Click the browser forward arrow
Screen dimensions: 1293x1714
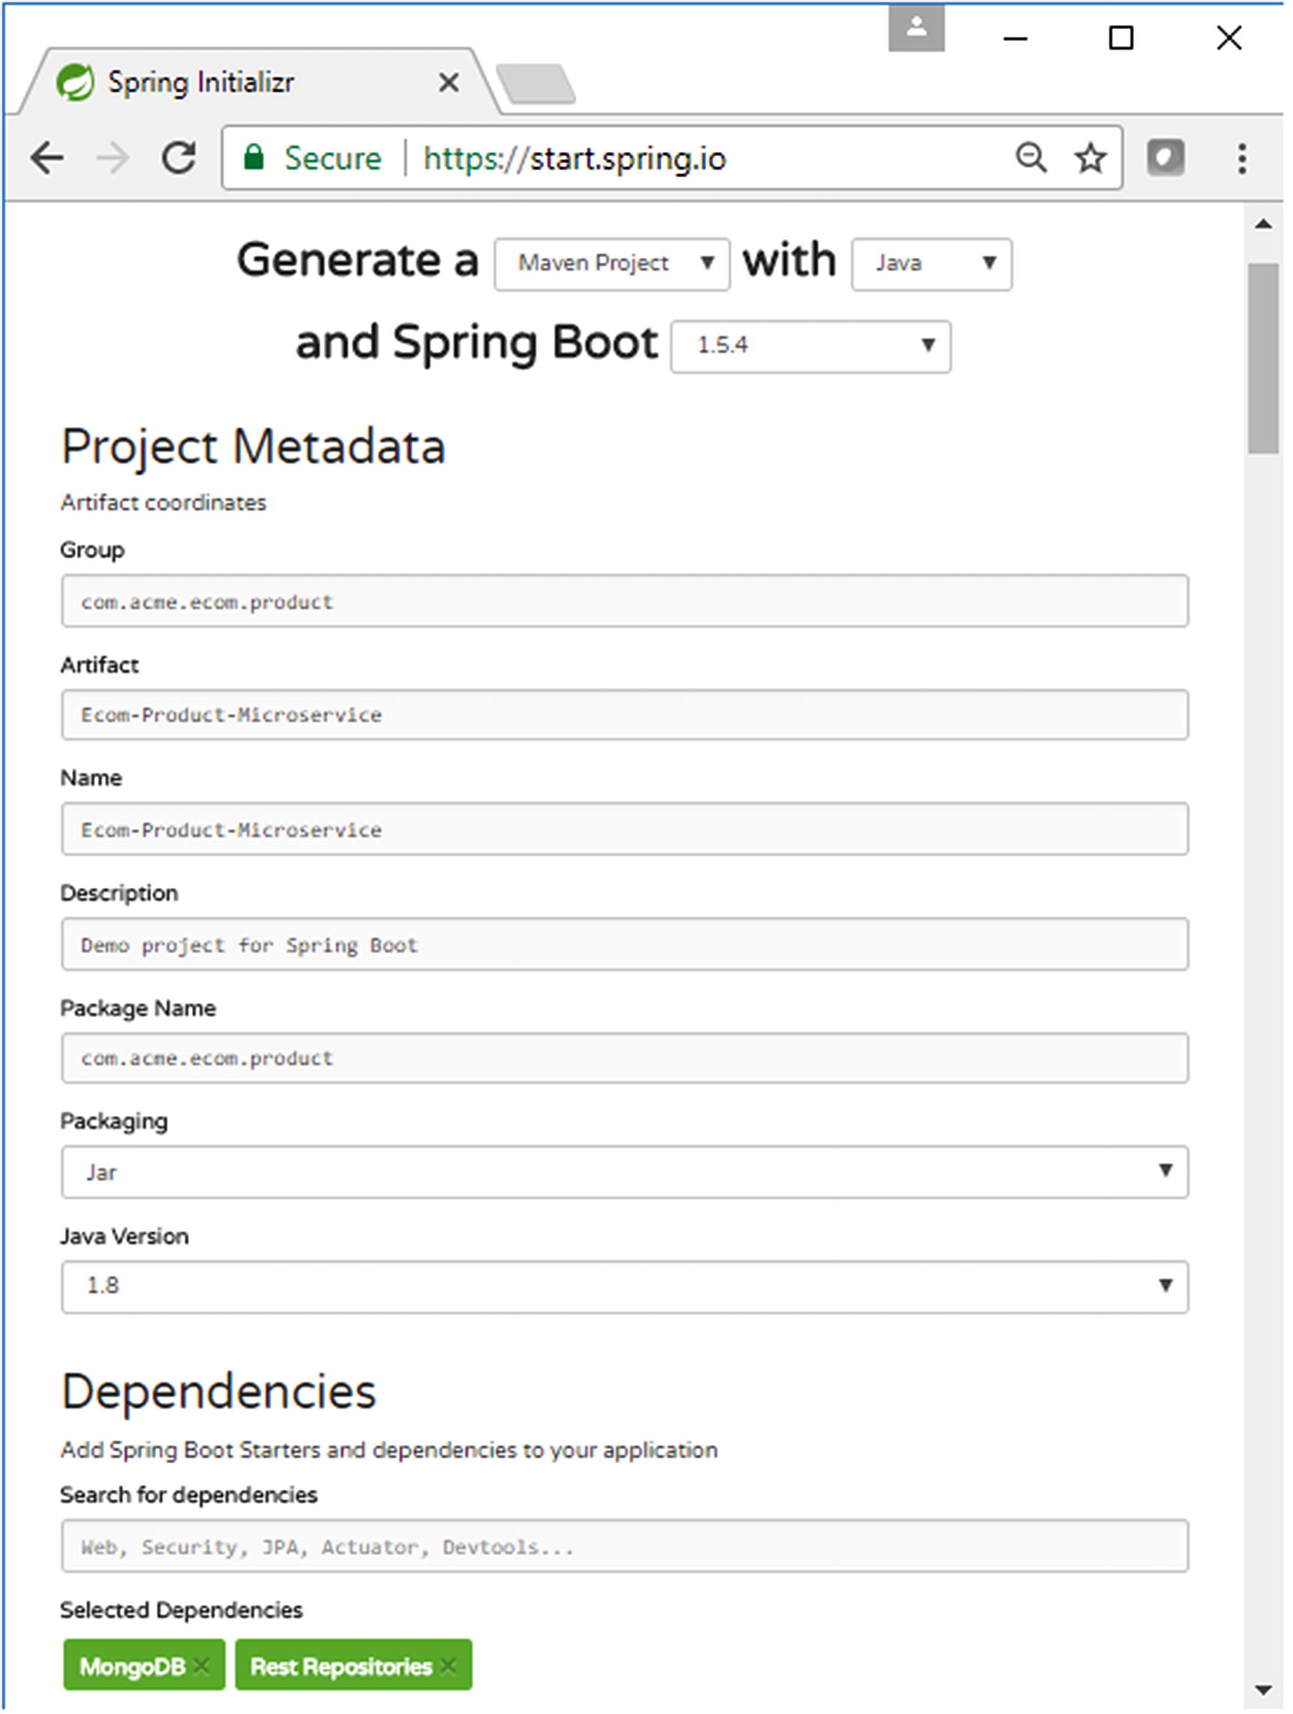pos(113,159)
